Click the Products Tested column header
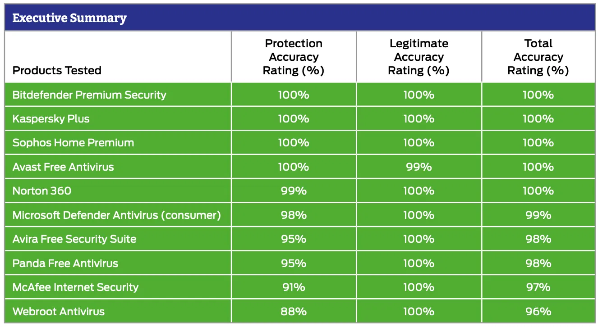The width and height of the screenshot is (598, 327). point(57,70)
